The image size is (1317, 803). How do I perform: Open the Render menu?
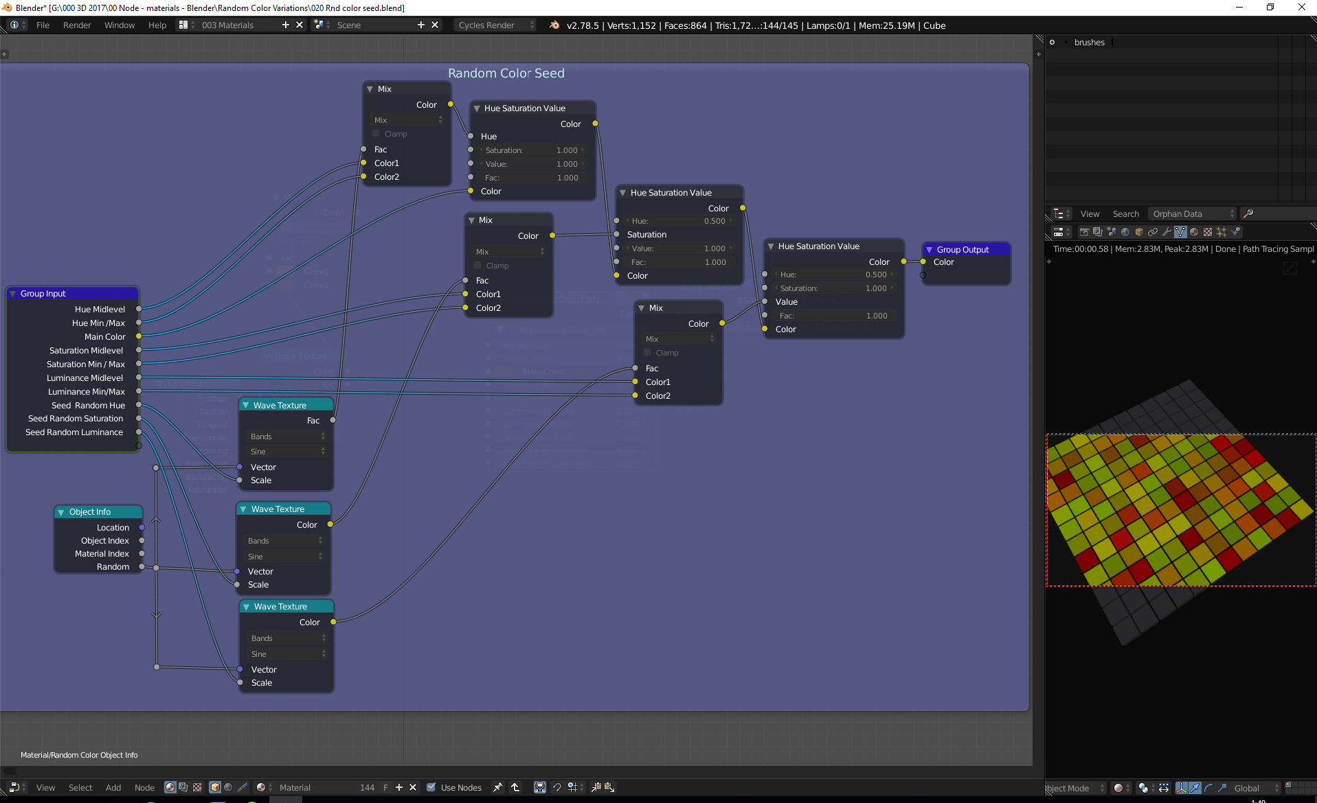tap(77, 25)
